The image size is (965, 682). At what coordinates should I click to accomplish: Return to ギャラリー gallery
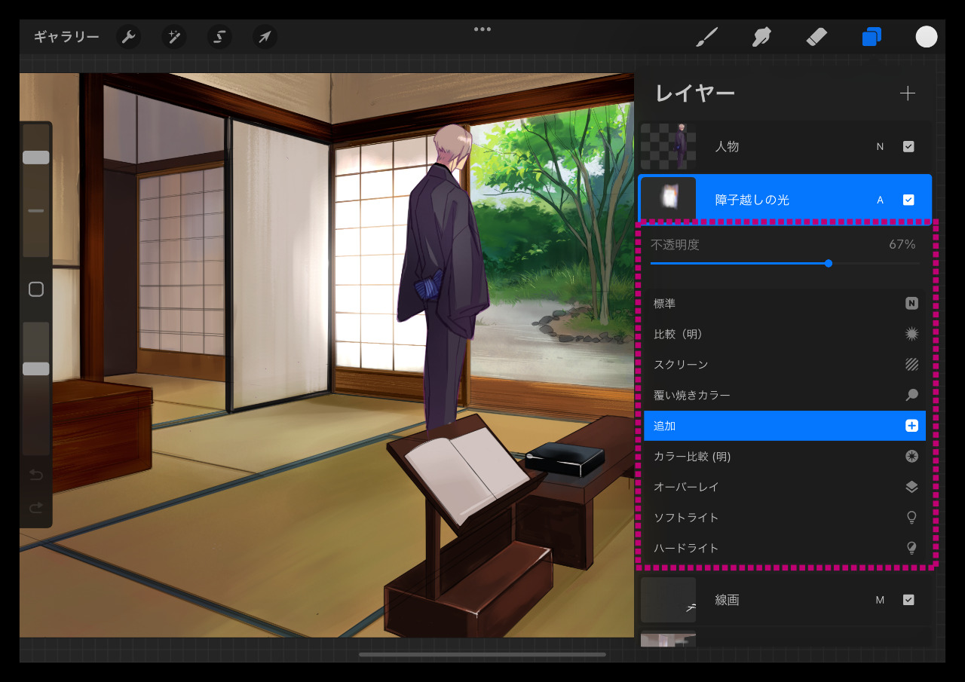[66, 37]
